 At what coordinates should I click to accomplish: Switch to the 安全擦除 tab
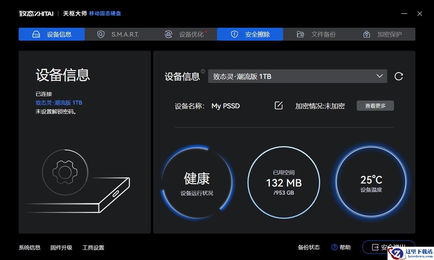click(x=250, y=34)
